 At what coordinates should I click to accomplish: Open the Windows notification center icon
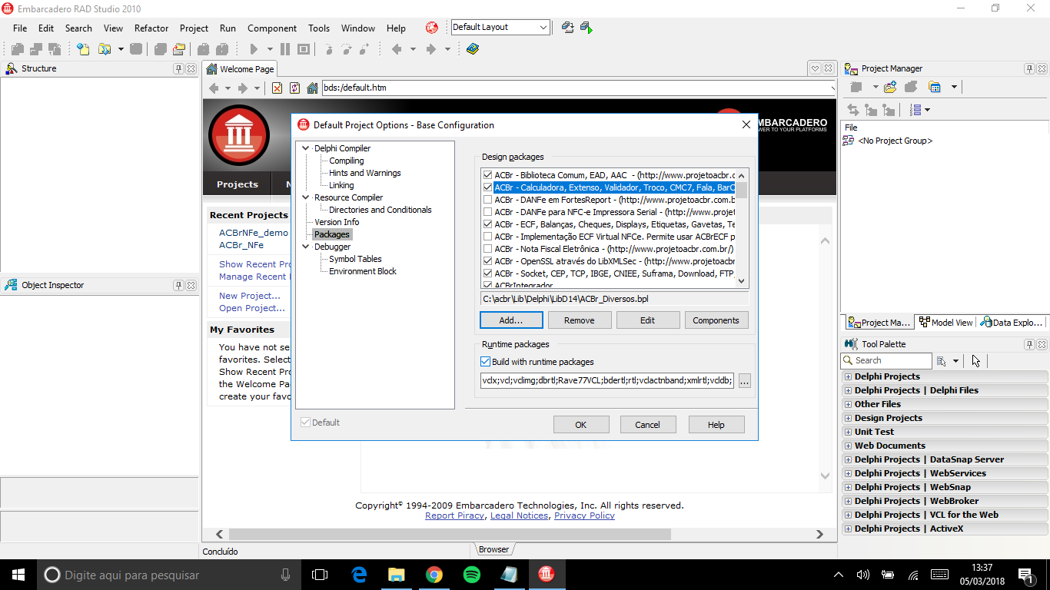coord(1025,574)
